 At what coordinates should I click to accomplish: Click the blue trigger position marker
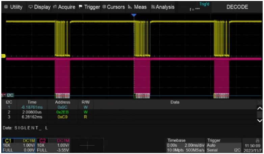134,16
